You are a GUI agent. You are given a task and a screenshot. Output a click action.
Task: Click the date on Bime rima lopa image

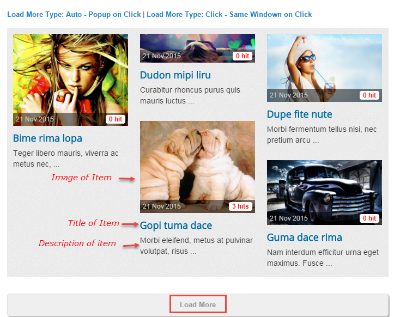(x=35, y=119)
